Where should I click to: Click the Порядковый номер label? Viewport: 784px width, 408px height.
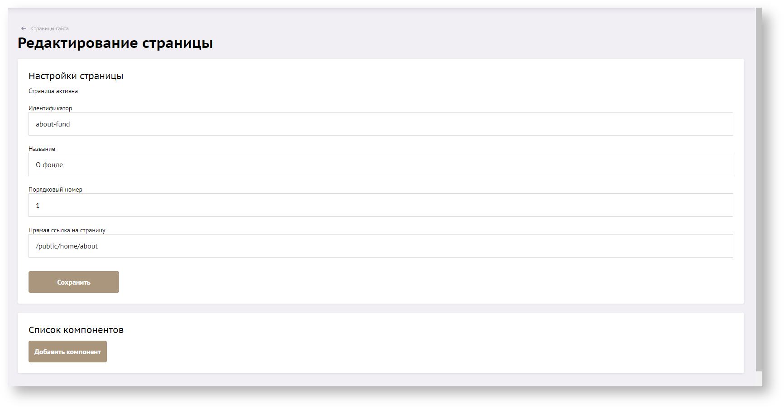55,190
